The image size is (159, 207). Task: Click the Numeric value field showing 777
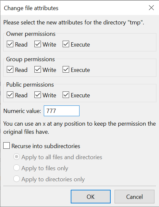[x=62, y=111]
